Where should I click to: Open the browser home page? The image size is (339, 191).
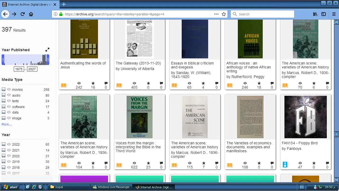pyautogui.click(x=31, y=14)
